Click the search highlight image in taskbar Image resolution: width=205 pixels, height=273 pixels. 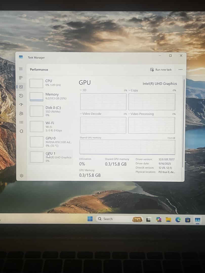137,219
